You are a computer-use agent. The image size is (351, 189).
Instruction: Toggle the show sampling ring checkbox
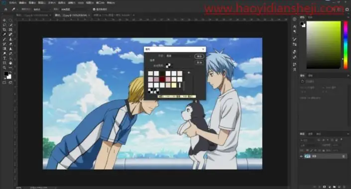pos(94,9)
